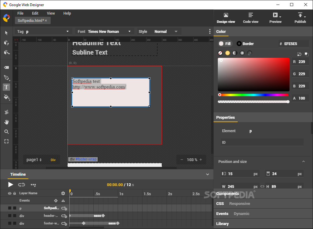Select the Element/Swatch sampling tool

[x=6, y=112]
